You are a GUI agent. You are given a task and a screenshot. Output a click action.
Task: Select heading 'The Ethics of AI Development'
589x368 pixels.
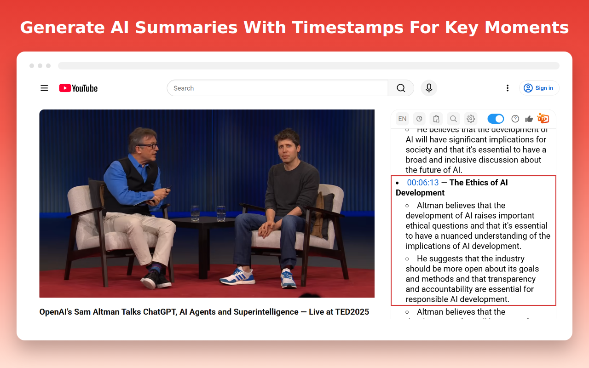tap(452, 188)
